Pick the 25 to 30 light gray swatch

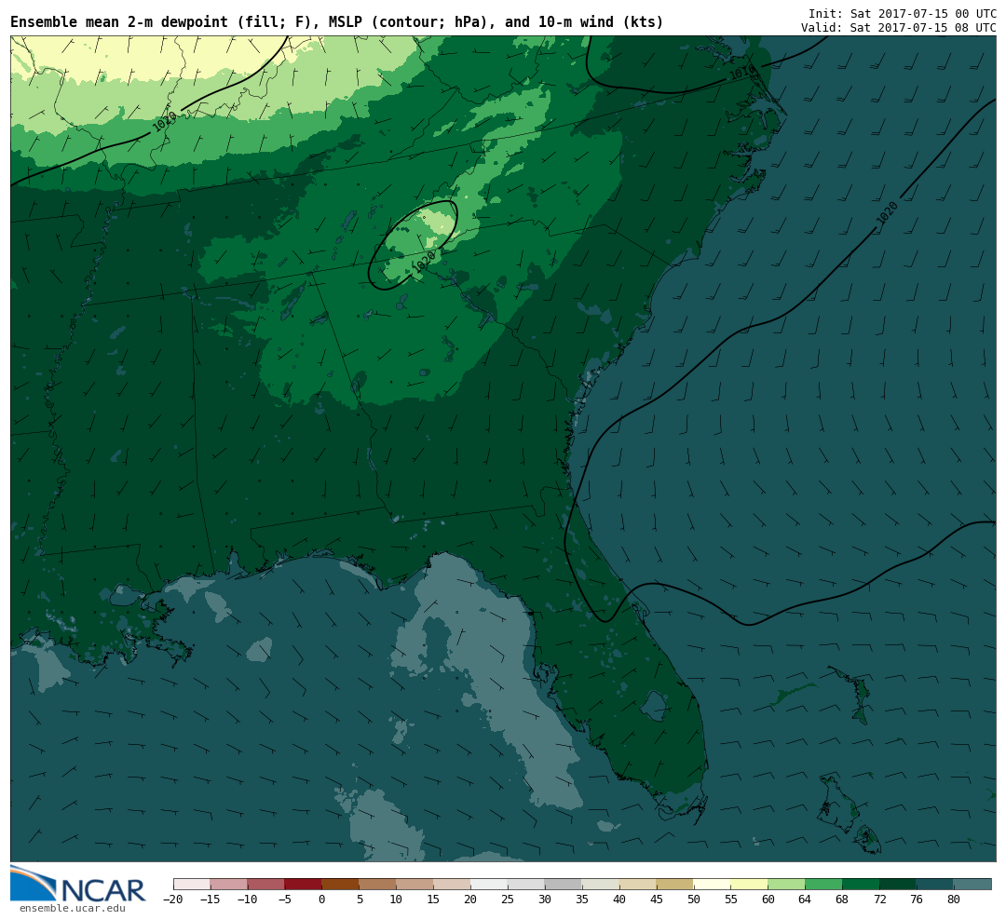coord(526,884)
